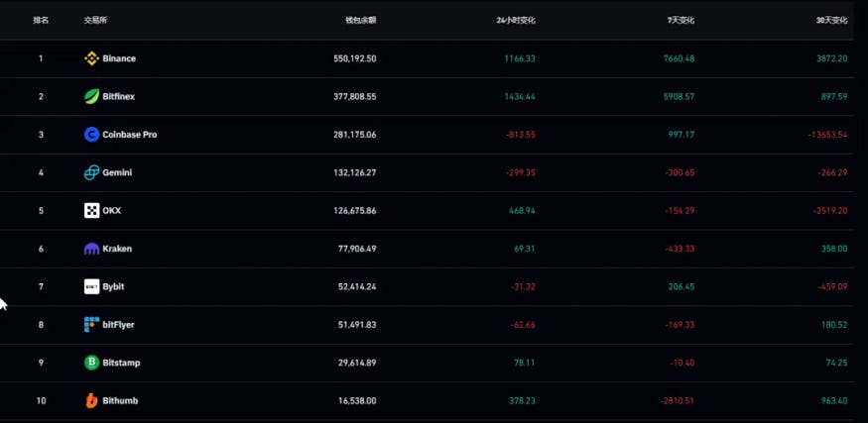Select Bitstamp balance 29,614.89

pyautogui.click(x=357, y=363)
